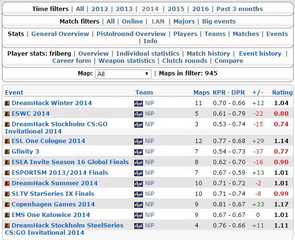Sort the table by KPR - DPR column
Screen dimensions: 295x240
229,93
